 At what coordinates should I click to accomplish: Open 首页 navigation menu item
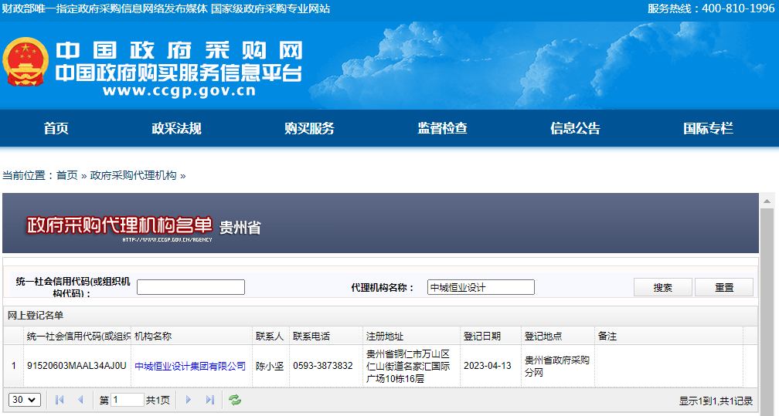pos(56,128)
